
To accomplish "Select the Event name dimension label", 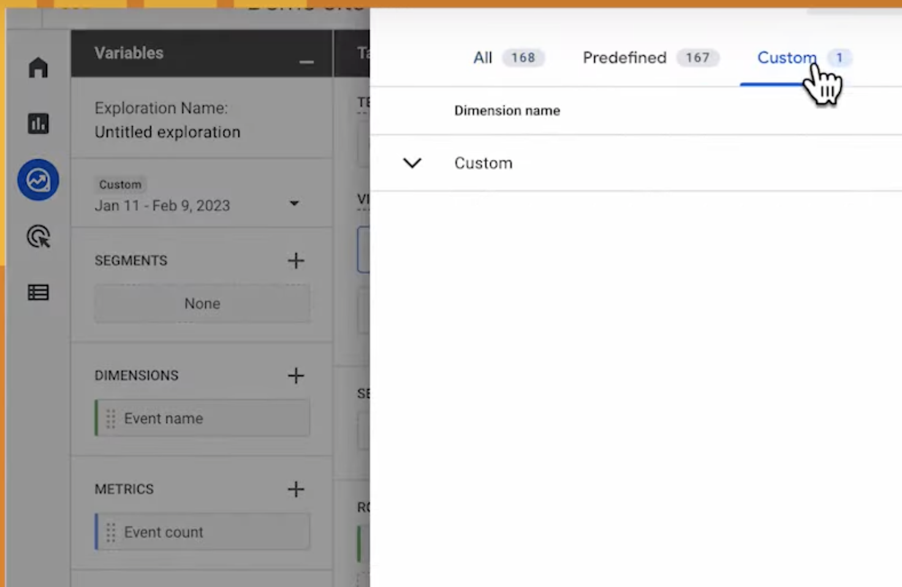I will click(x=164, y=418).
